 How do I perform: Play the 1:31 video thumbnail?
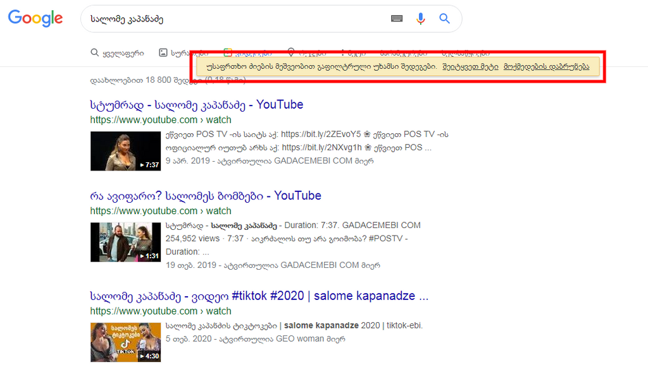126,242
